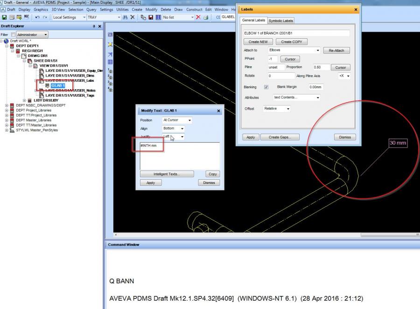Open the Graphics menu
The image size is (420, 309).
coord(41,10)
